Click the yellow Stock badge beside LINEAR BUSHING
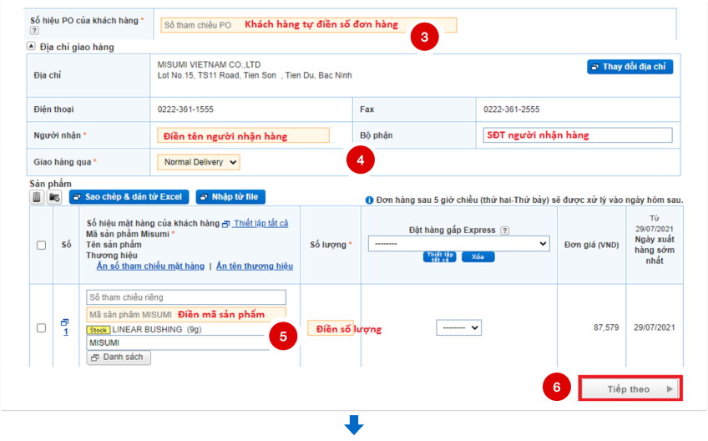This screenshot has width=708, height=441. coord(98,330)
